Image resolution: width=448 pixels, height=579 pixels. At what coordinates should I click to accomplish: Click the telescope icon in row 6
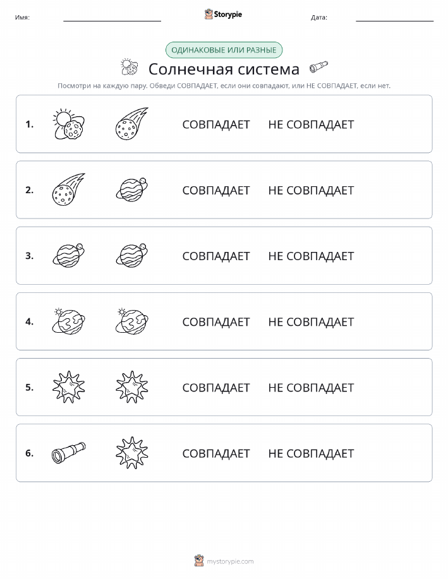pyautogui.click(x=69, y=453)
